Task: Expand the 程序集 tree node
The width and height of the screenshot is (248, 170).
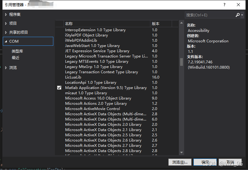Action: 6,15
